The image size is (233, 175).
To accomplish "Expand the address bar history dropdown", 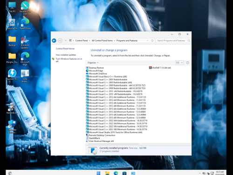I will point(147,41).
